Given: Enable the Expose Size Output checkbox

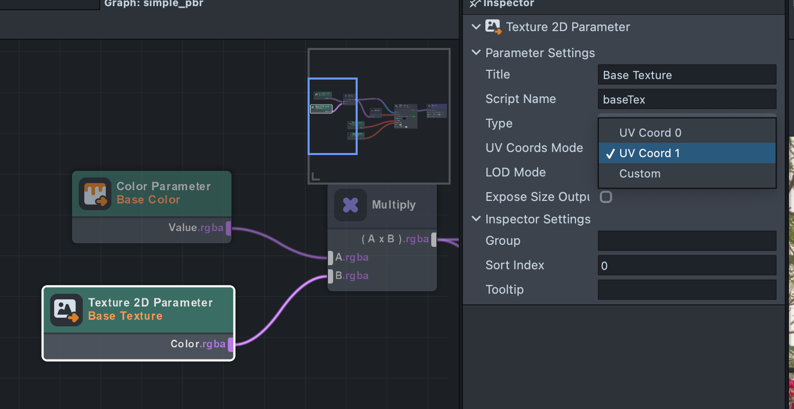Looking at the screenshot, I should pyautogui.click(x=606, y=197).
